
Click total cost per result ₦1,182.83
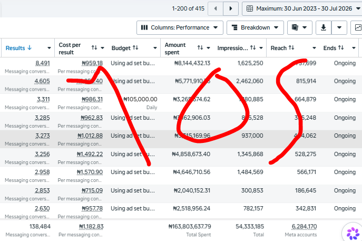(x=91, y=227)
